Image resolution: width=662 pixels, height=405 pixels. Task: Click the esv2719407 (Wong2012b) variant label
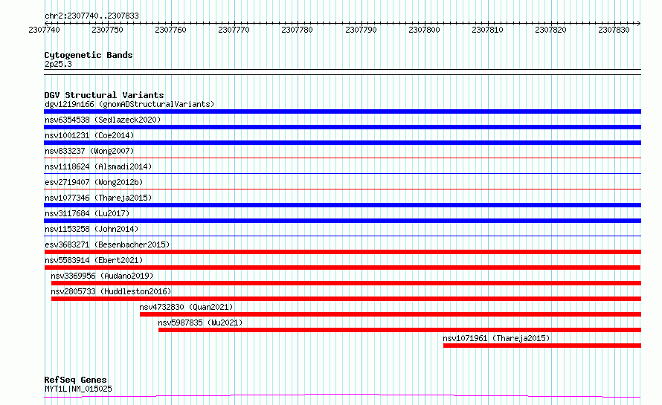click(x=94, y=182)
